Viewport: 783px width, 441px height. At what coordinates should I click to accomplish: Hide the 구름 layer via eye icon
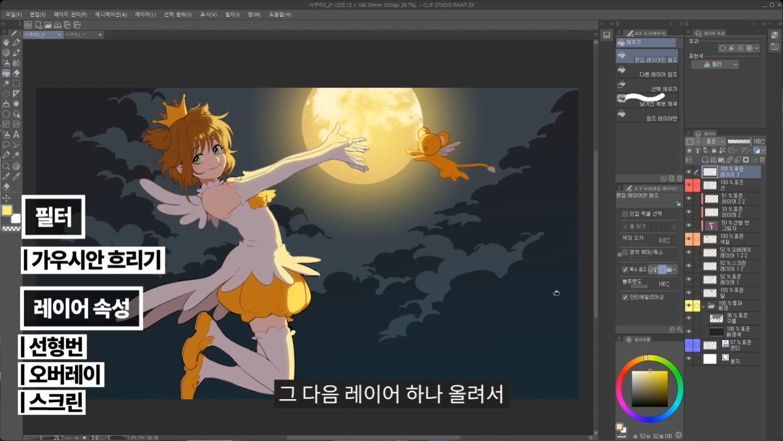click(x=689, y=318)
